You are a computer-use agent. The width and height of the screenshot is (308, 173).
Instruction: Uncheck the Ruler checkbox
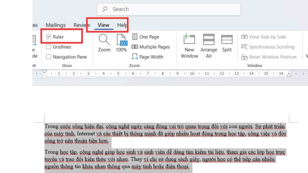pos(49,37)
